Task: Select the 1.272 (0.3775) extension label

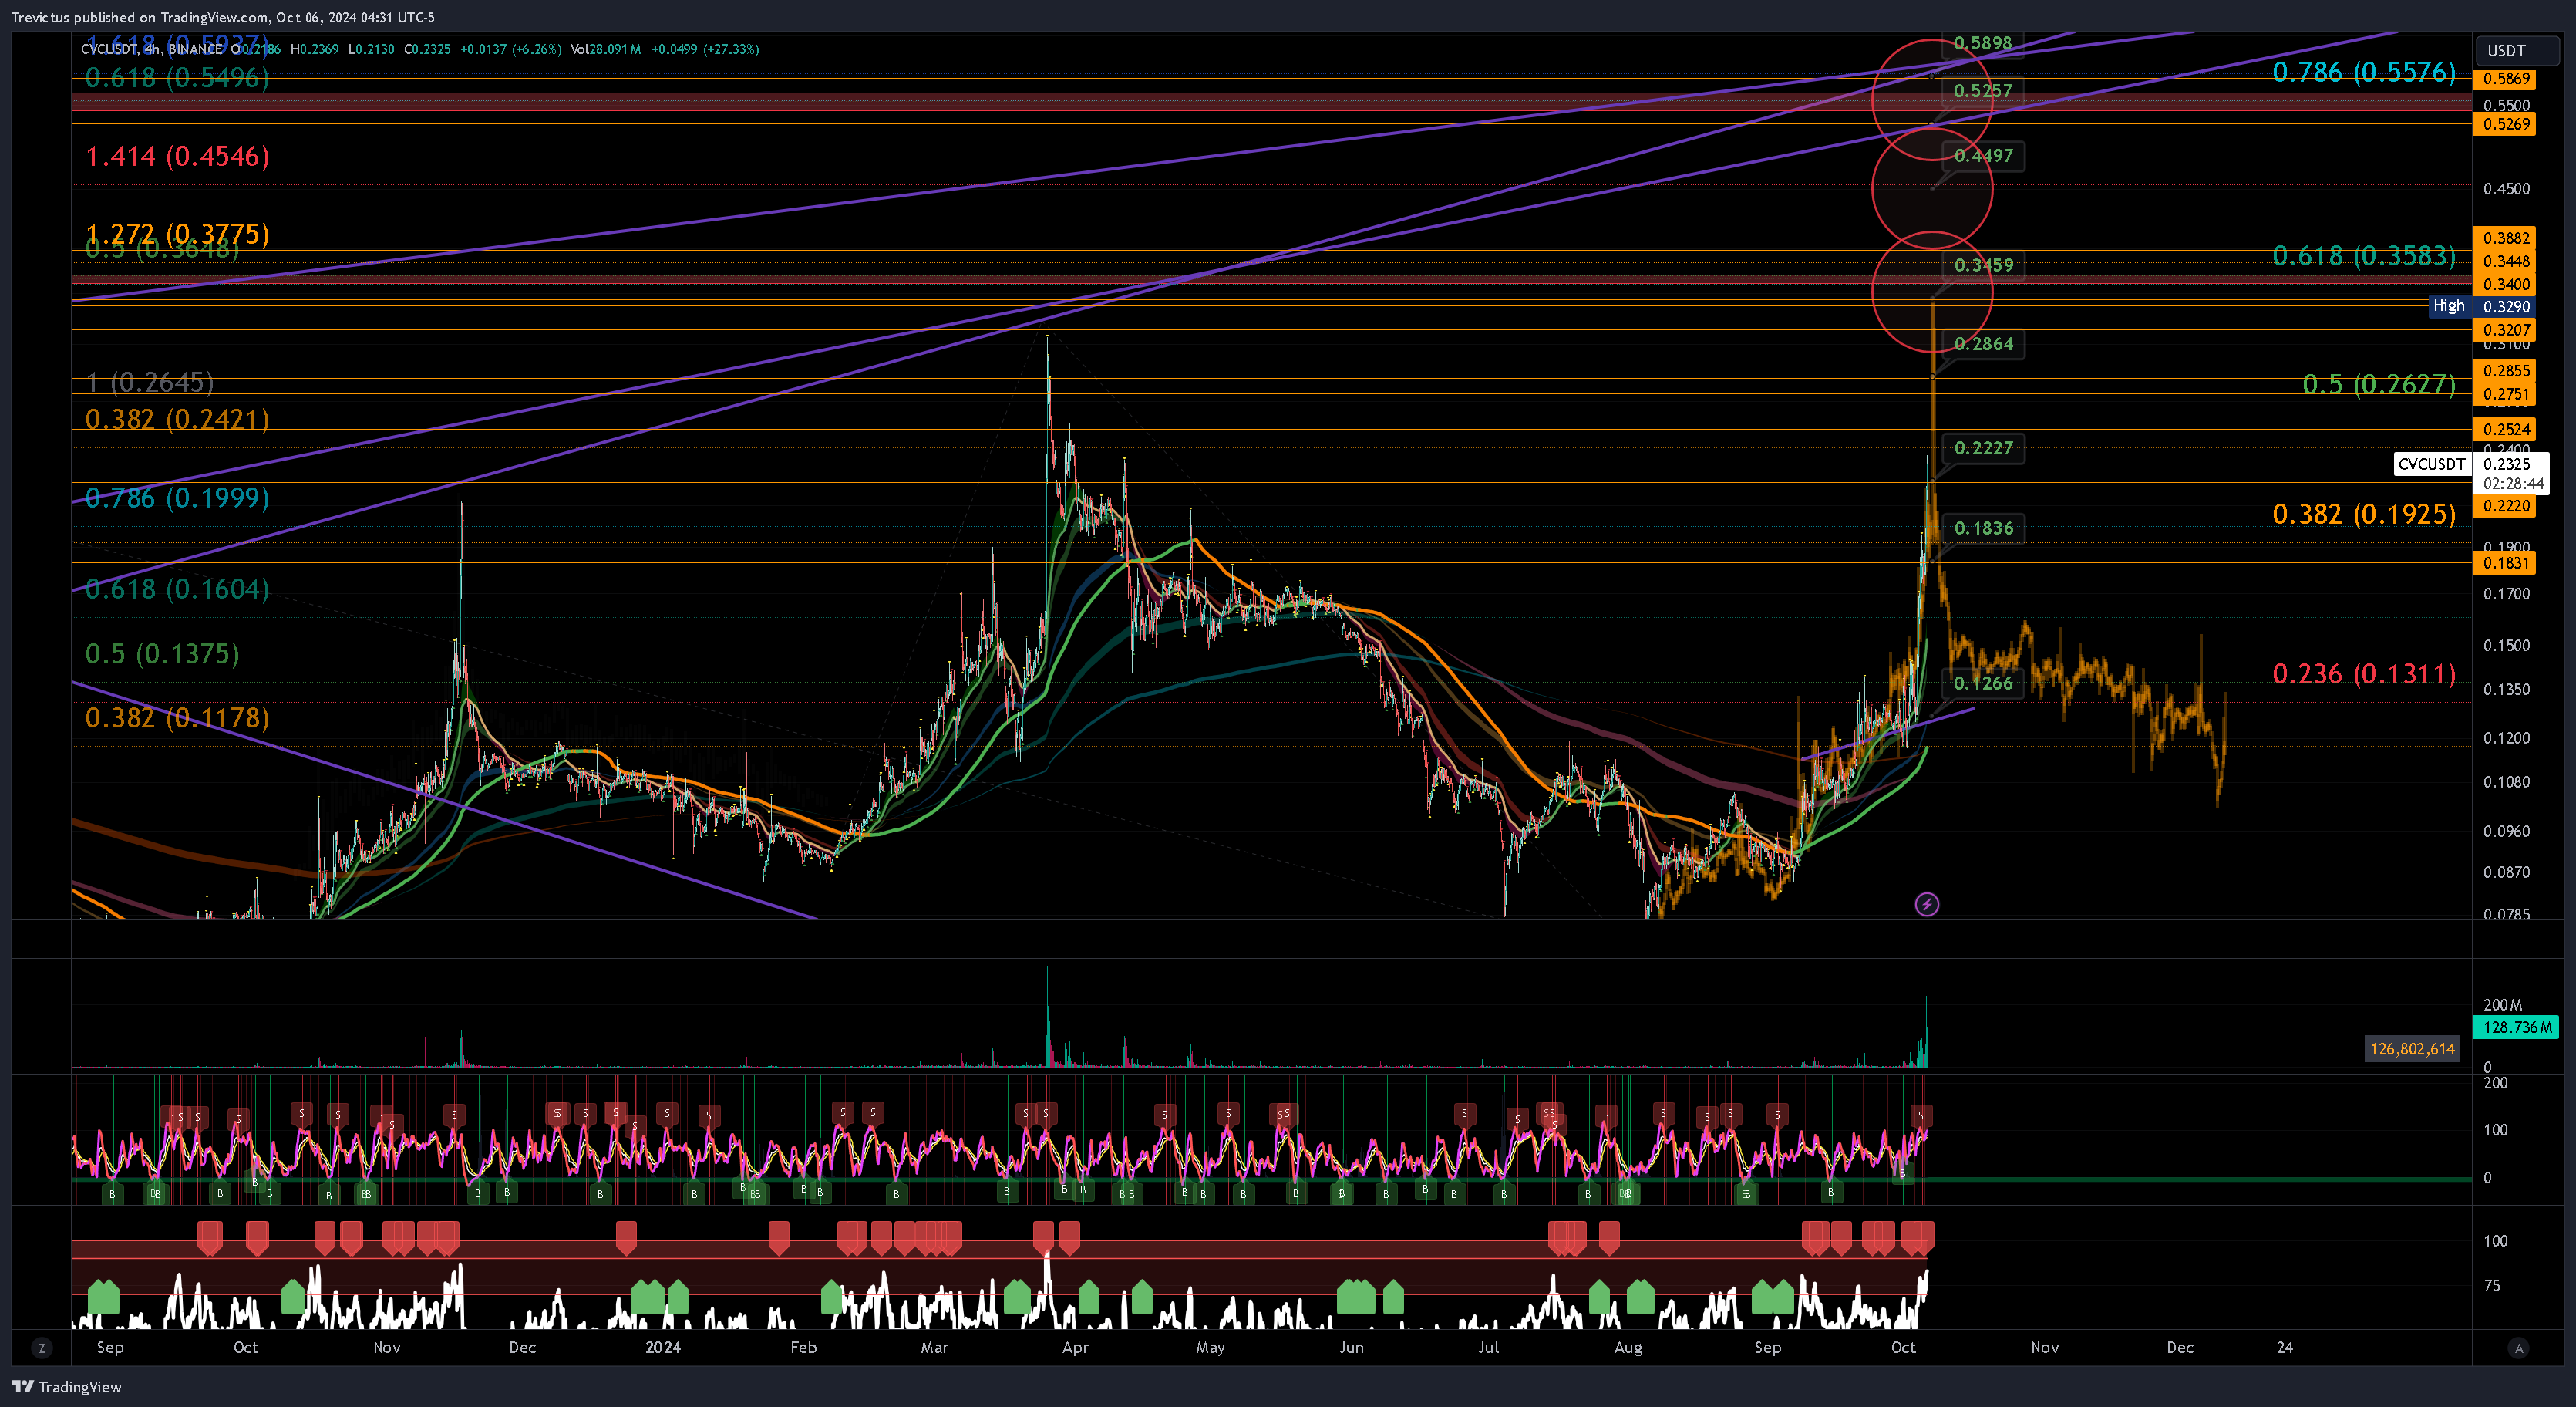Action: [177, 233]
